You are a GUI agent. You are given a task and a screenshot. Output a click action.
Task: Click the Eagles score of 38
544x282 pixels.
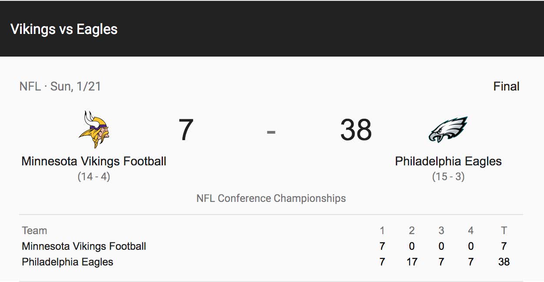(356, 130)
